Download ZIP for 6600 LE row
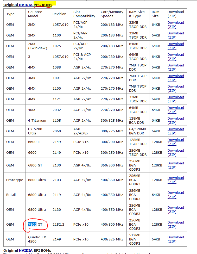 176,142
